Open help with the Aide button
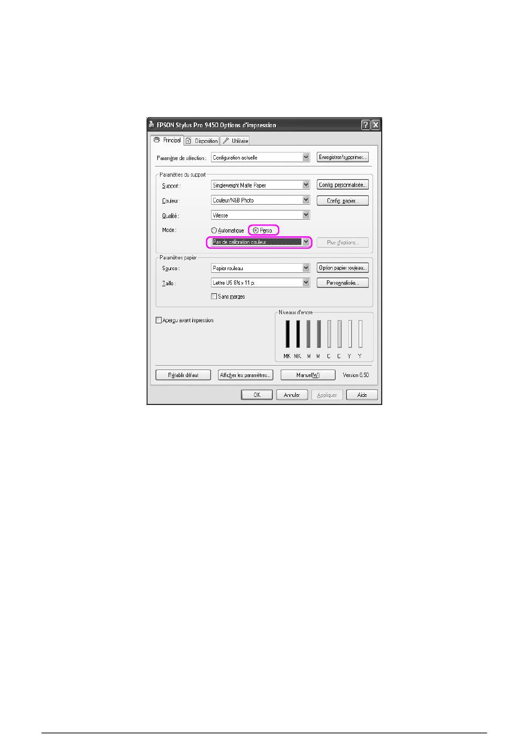Viewport: 510px width, 753px height. pos(362,395)
